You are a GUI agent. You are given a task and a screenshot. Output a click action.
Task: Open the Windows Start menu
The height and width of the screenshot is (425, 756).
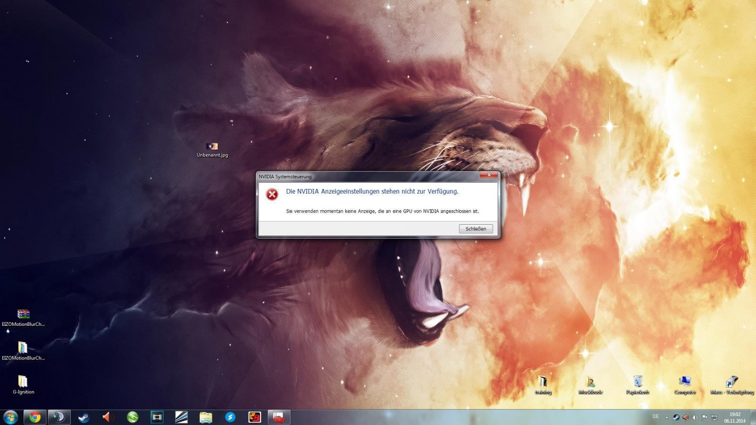(10, 417)
